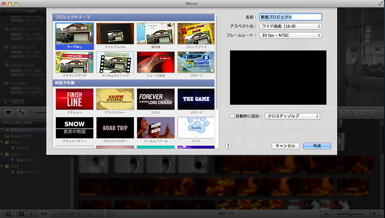Click play full-screen button in bottom toolbar
Viewport: 385px width, 218px height.
click(21, 214)
